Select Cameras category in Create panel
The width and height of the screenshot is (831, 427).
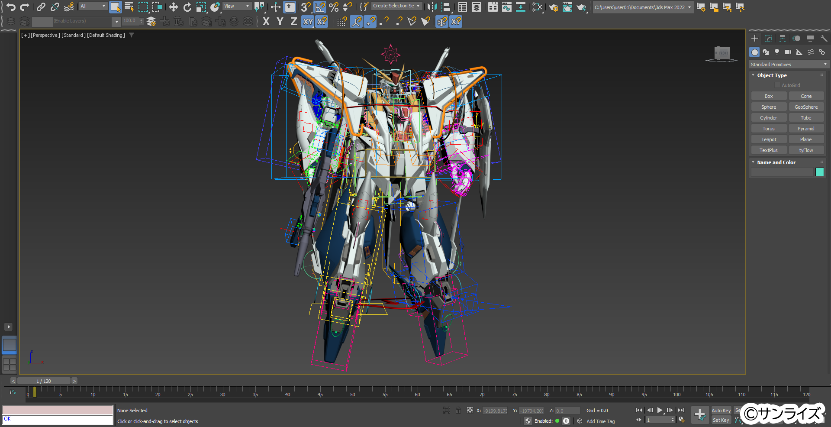788,52
